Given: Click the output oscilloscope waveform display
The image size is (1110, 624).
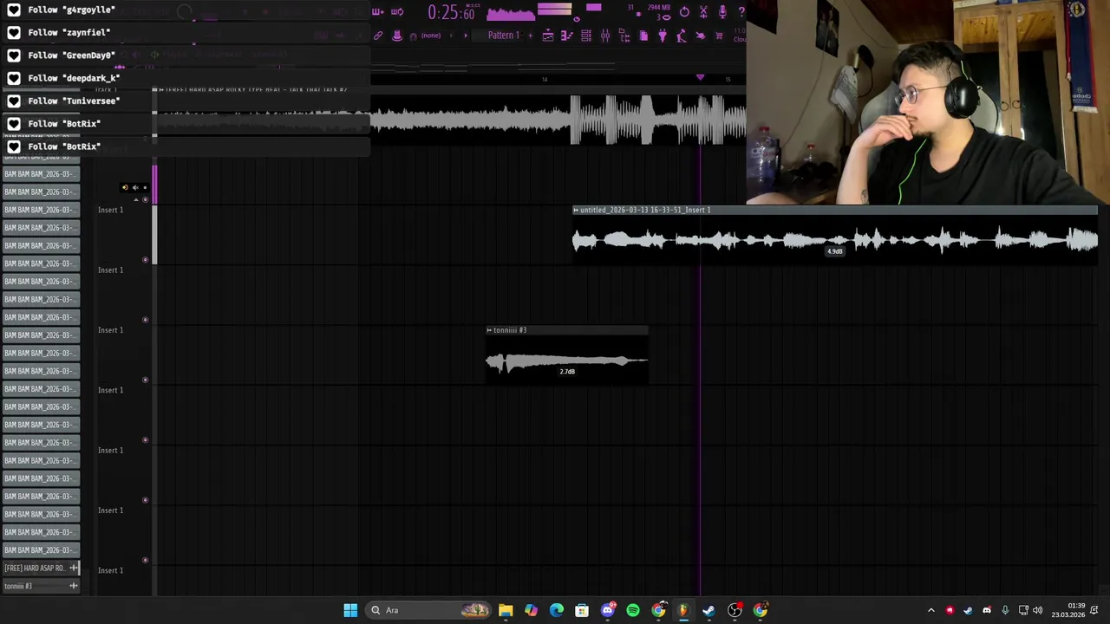Looking at the screenshot, I should (x=511, y=15).
